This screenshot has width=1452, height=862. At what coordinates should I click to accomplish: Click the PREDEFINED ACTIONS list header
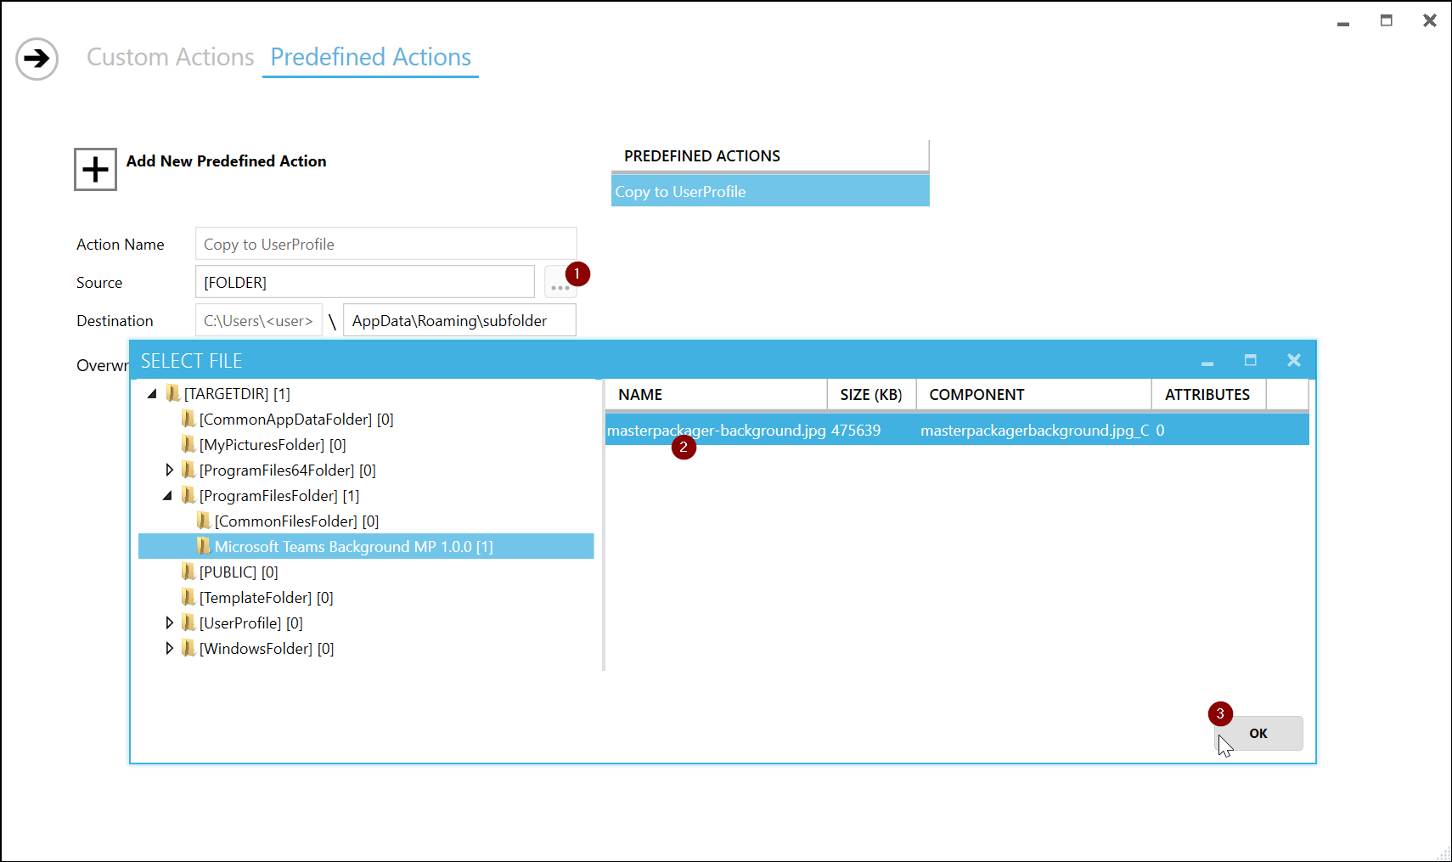click(x=770, y=156)
